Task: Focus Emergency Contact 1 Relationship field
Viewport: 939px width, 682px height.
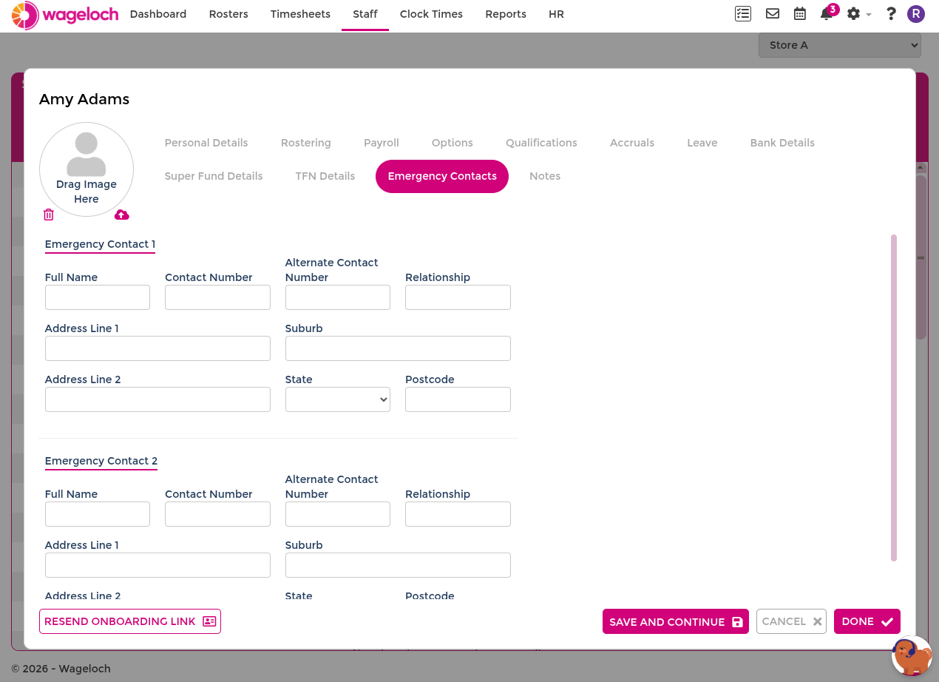Action: pos(458,297)
